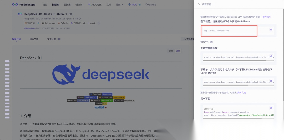Click the ModelScope logo in the header
Image resolution: width=284 pixels, height=140 pixels.
point(24,4)
